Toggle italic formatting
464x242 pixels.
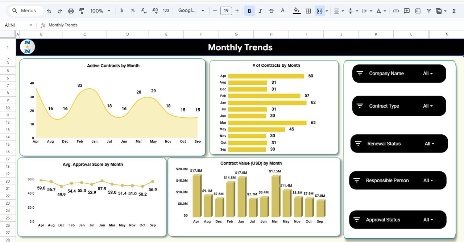tap(260, 11)
